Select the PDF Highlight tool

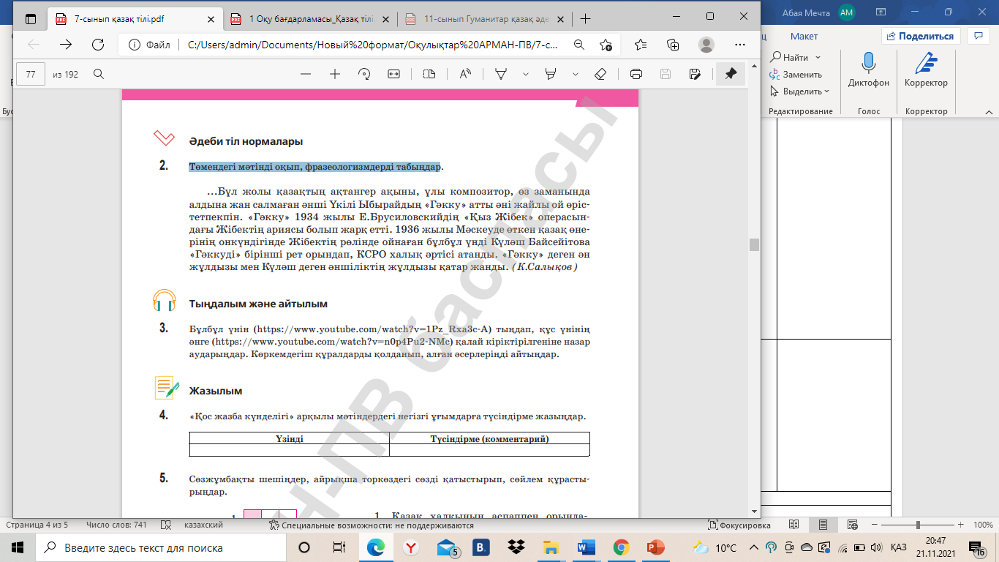point(551,75)
